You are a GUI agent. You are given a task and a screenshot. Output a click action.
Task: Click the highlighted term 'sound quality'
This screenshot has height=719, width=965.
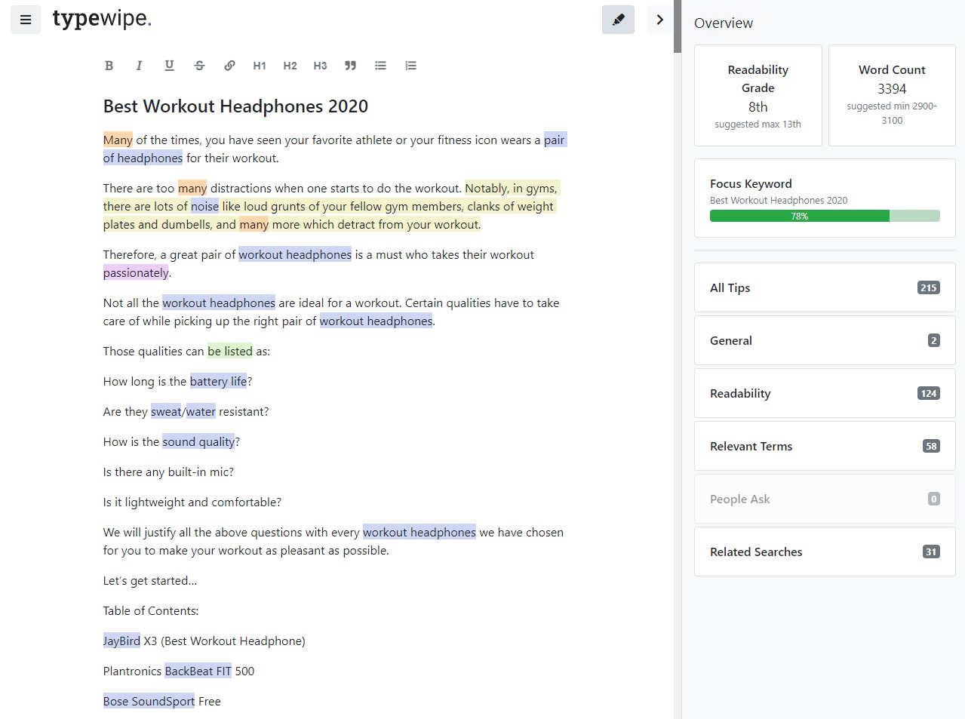coord(198,441)
